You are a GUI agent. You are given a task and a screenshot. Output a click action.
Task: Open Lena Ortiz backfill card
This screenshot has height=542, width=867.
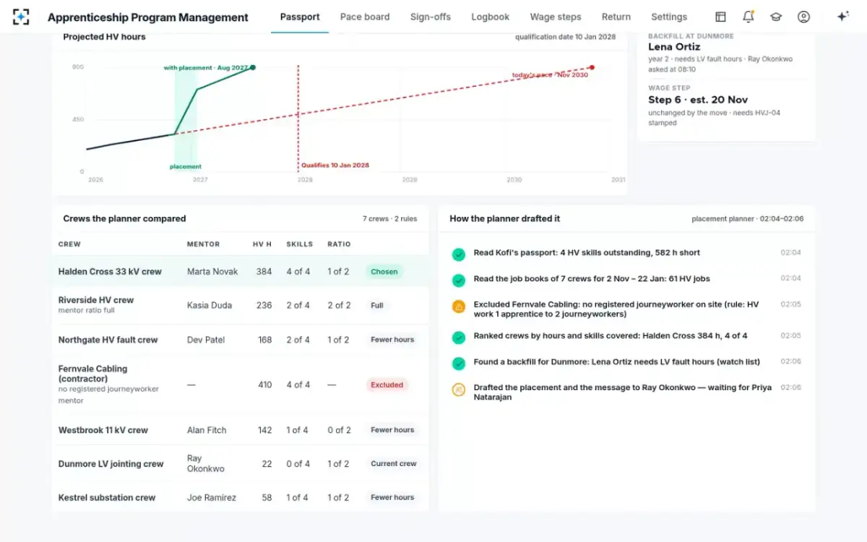pos(726,53)
